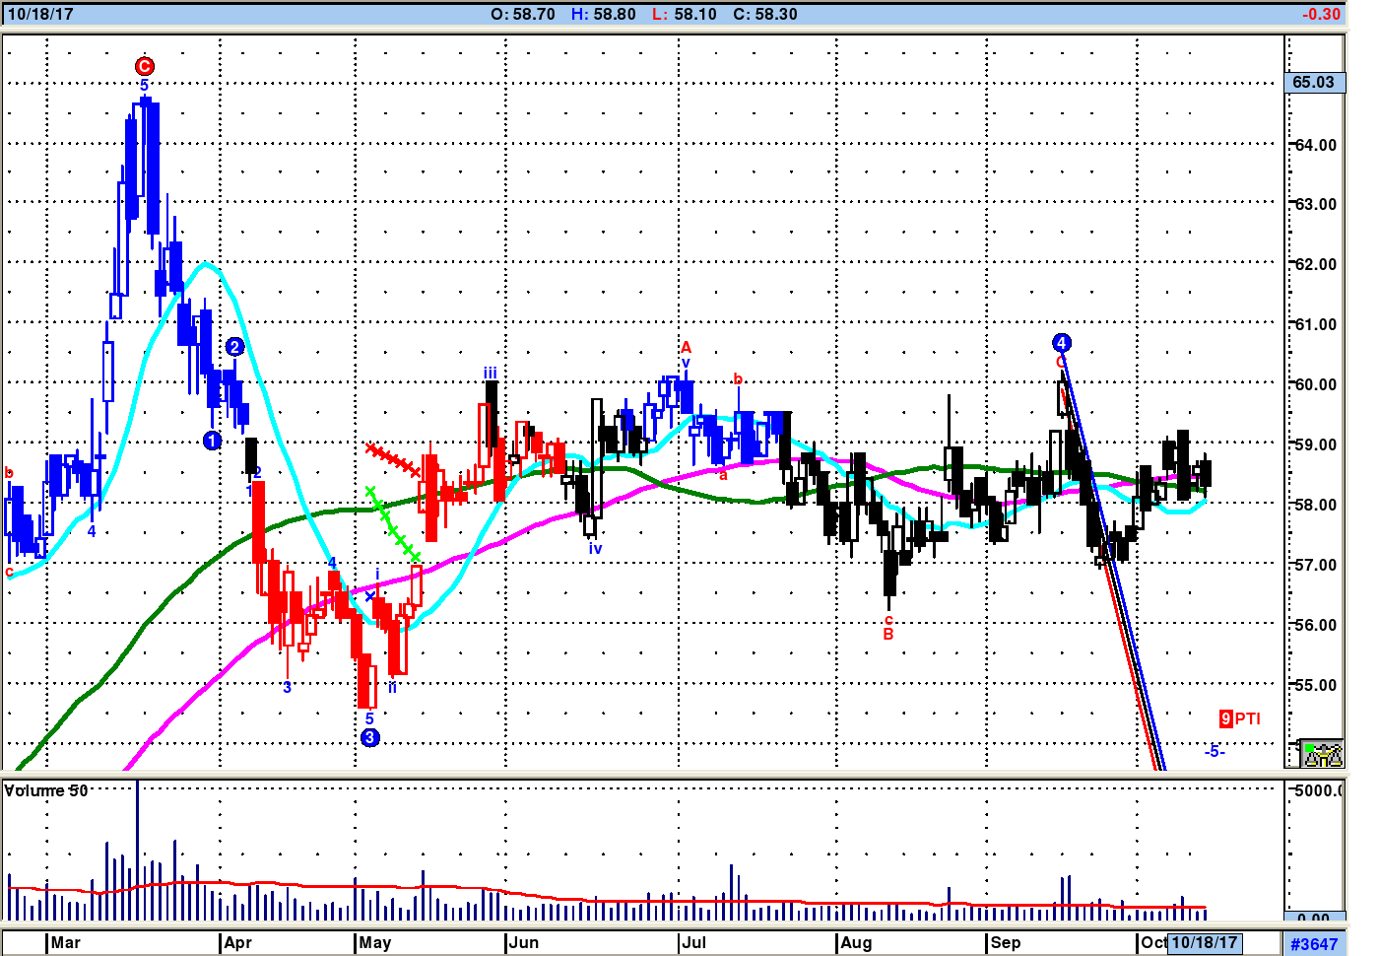This screenshot has width=1379, height=956.
Task: Click the blue circled 4 wave marker
Action: point(1061,343)
